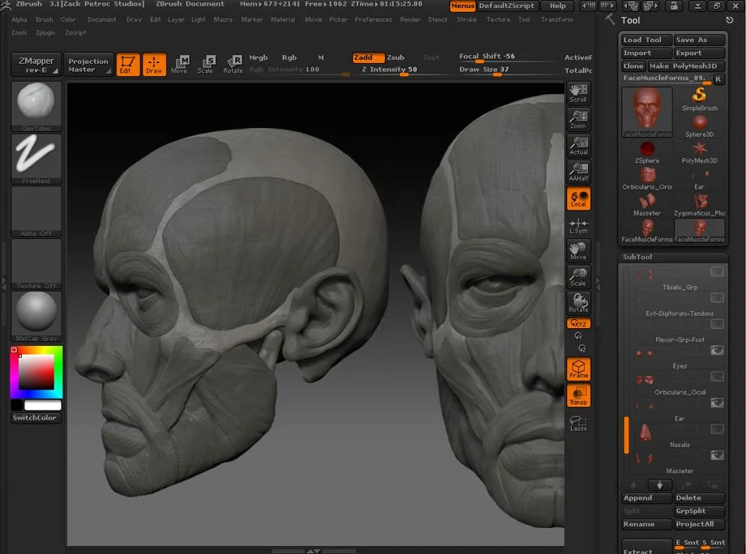Open the Preferences menu
Screen dimensions: 746x554
(x=373, y=19)
